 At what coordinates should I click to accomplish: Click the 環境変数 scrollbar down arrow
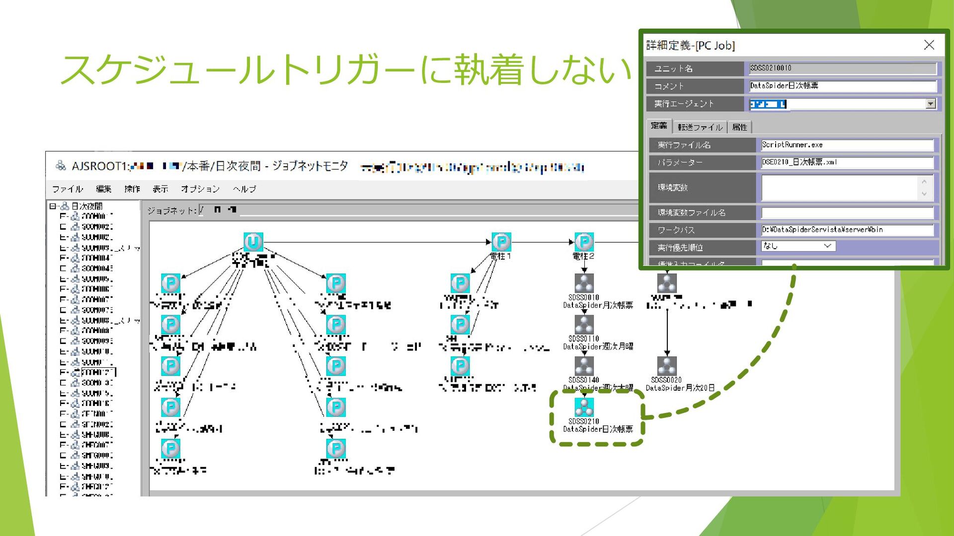(924, 194)
